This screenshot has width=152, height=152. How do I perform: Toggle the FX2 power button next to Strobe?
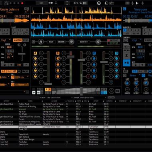(13, 77)
